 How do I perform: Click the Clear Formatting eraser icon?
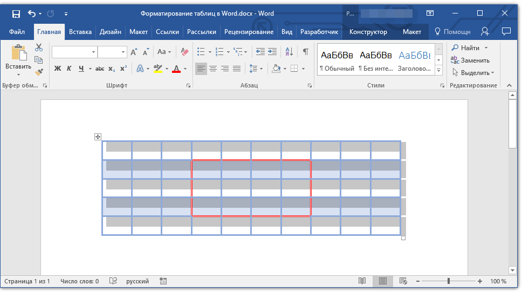(x=185, y=52)
